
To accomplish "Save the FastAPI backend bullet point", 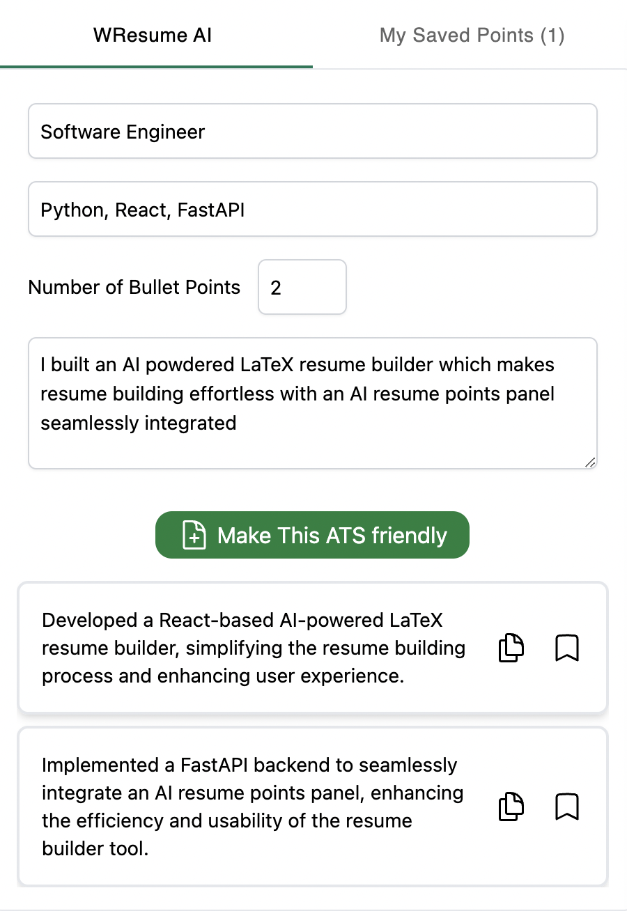I will [567, 807].
